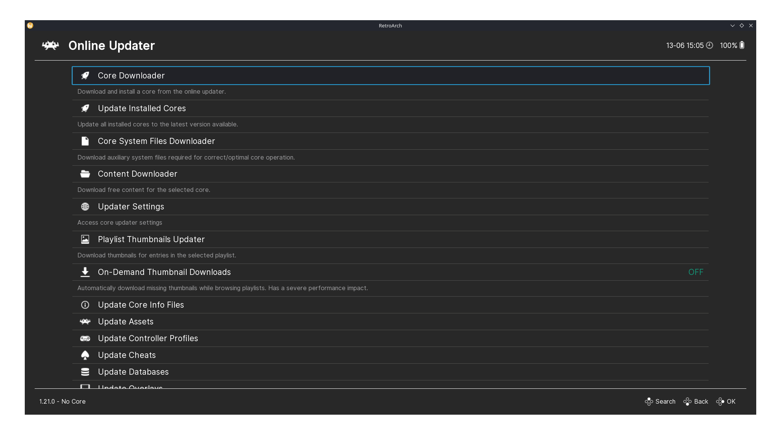Click the Search control in the bottom bar
The height and width of the screenshot is (444, 781).
pyautogui.click(x=660, y=401)
